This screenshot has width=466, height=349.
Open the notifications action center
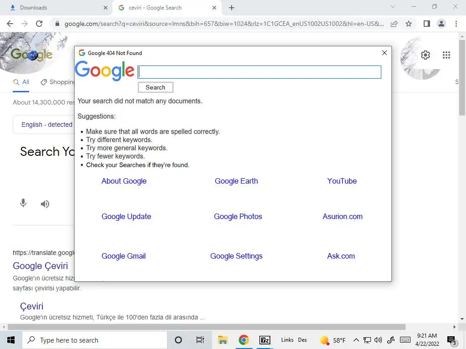[451, 340]
